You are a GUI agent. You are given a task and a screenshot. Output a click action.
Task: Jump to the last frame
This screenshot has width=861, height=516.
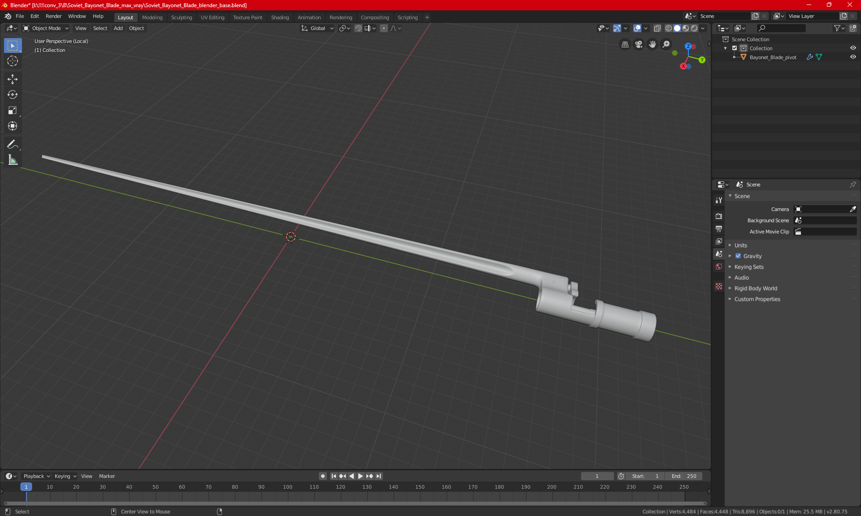379,476
